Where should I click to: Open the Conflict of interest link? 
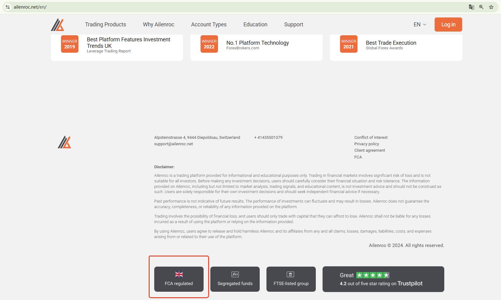pyautogui.click(x=371, y=138)
